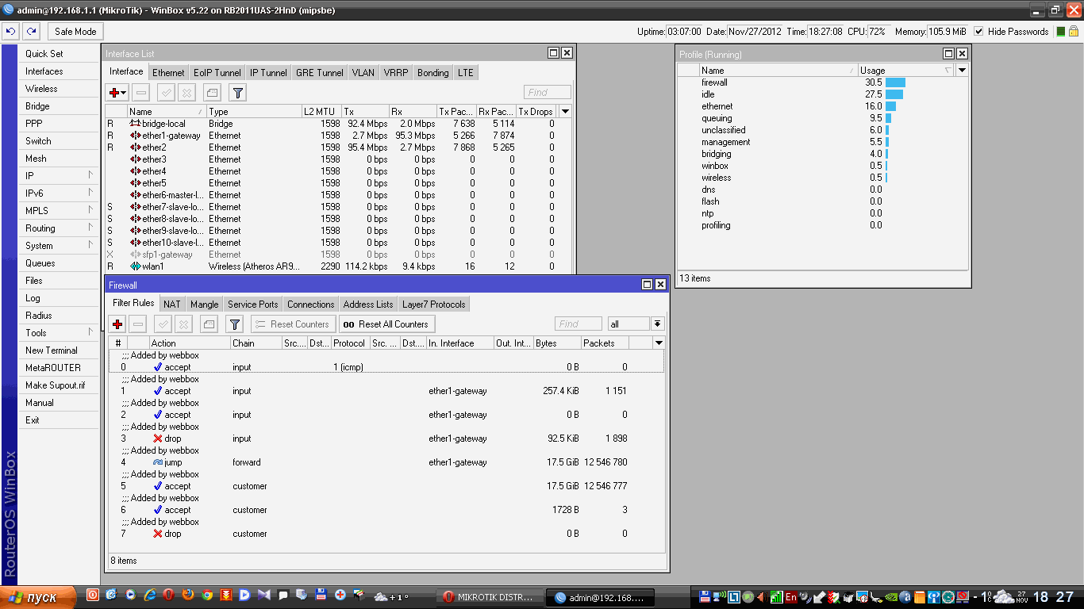The image size is (1084, 609).
Task: Open the VLAN tab in Interface List
Action: [x=363, y=72]
